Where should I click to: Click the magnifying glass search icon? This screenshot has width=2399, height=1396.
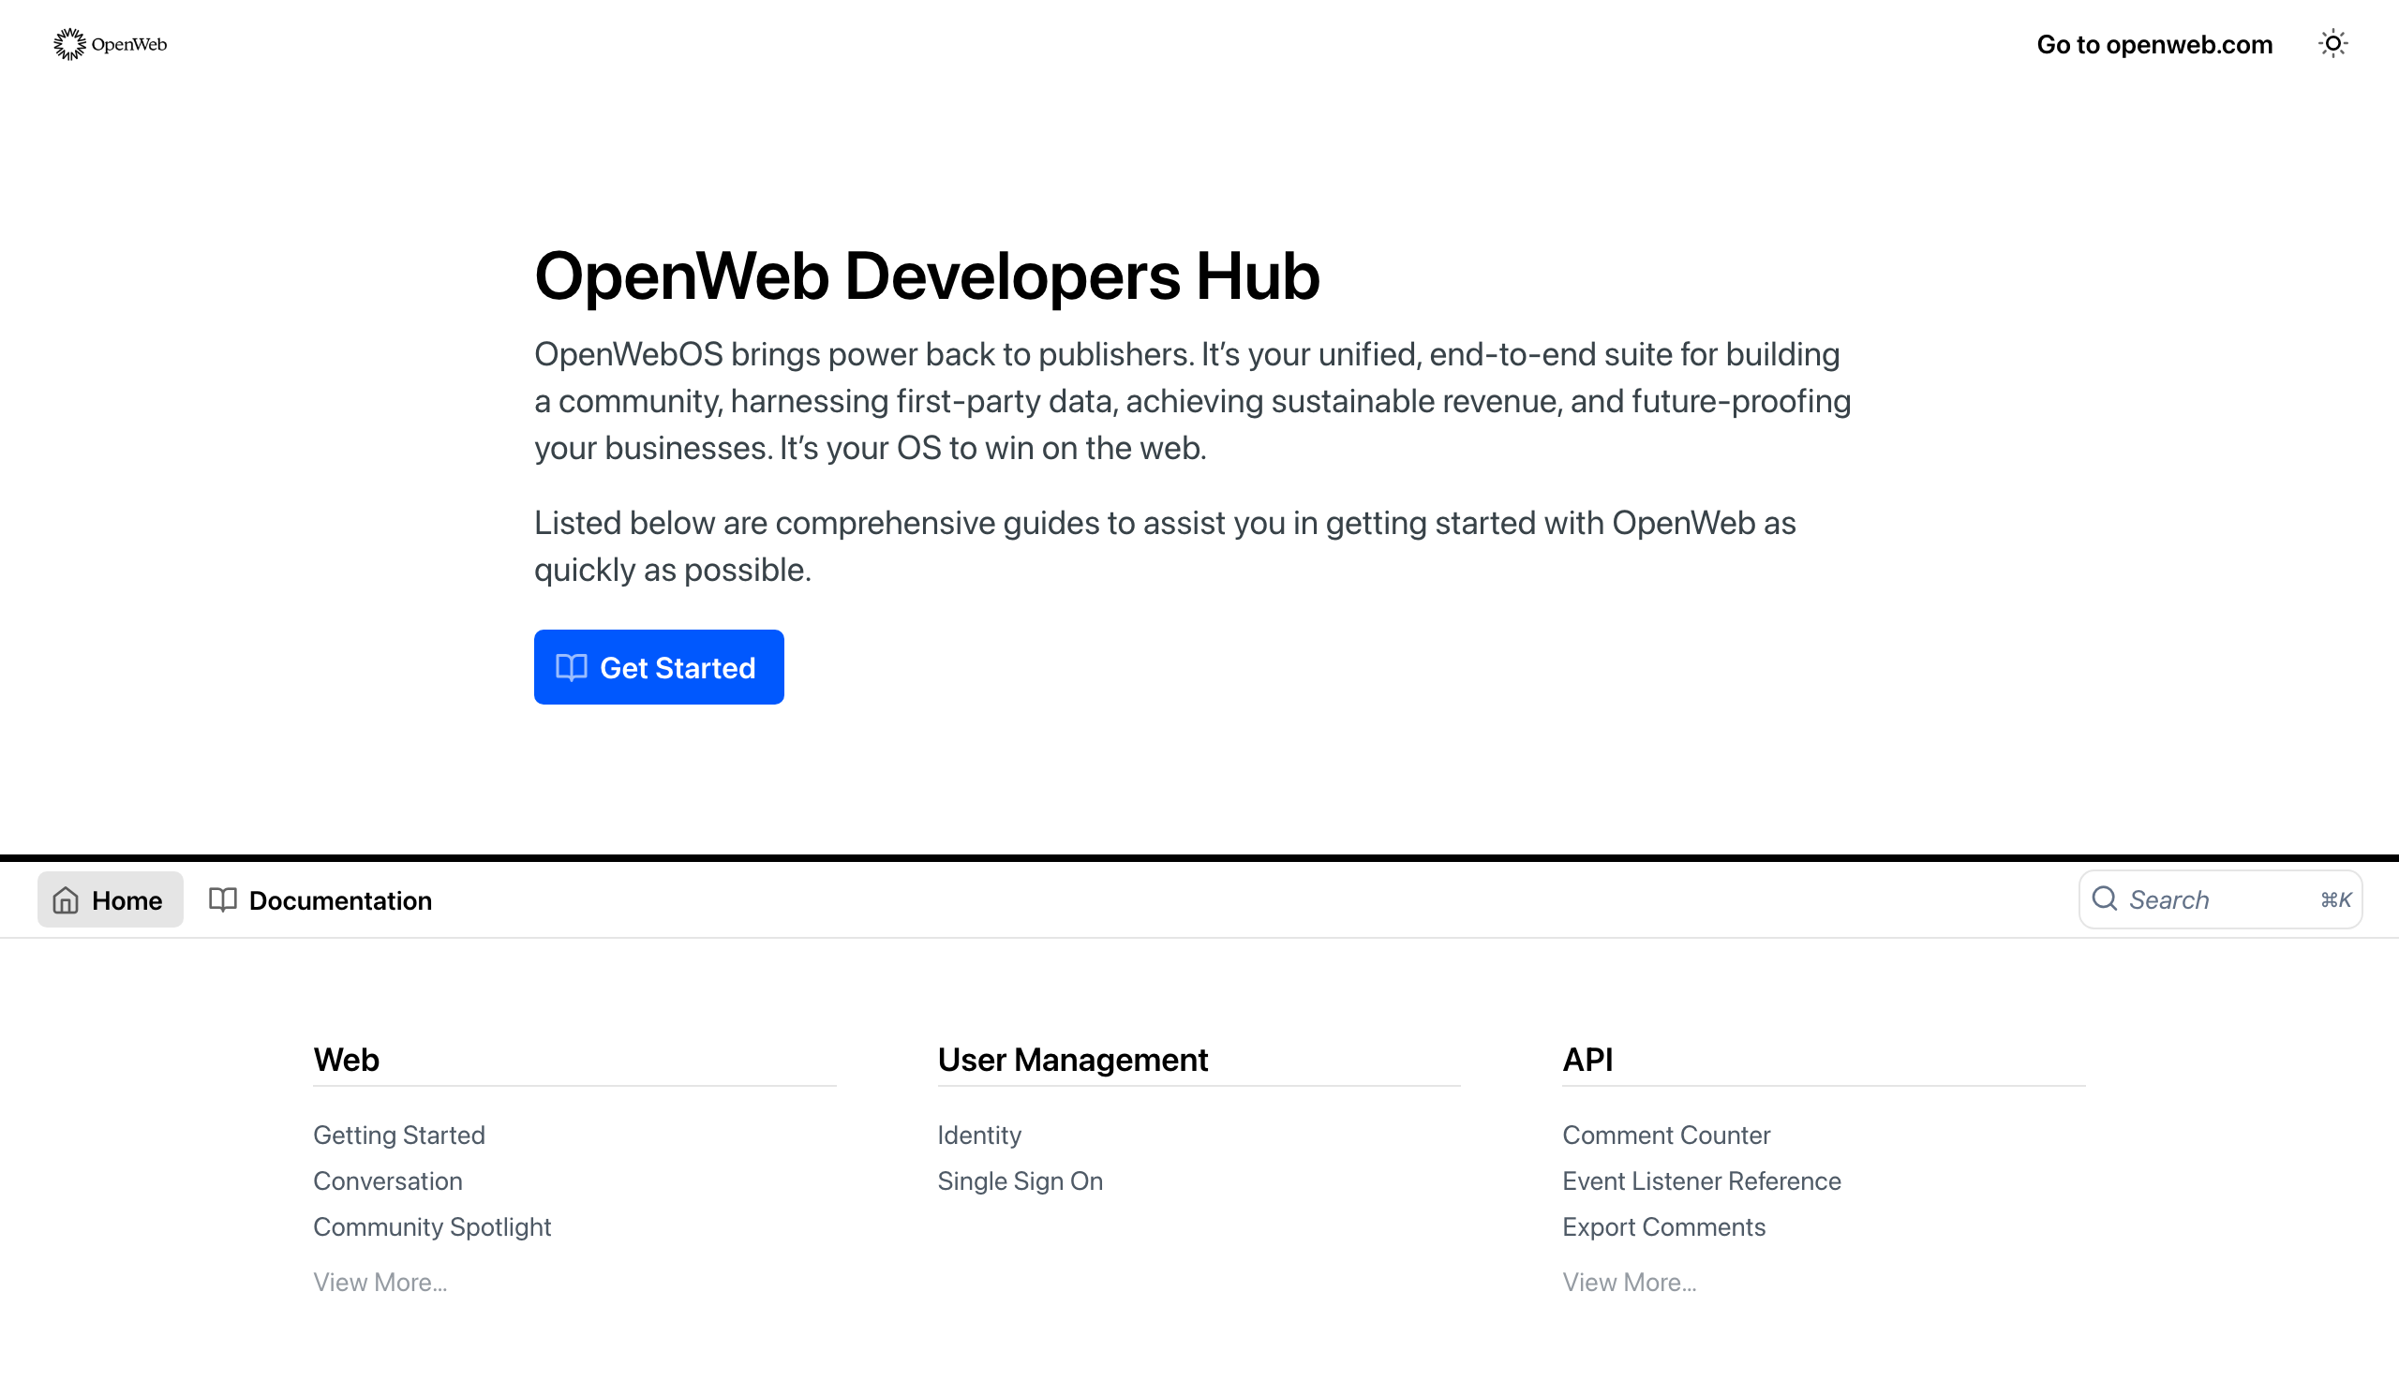pyautogui.click(x=2105, y=898)
